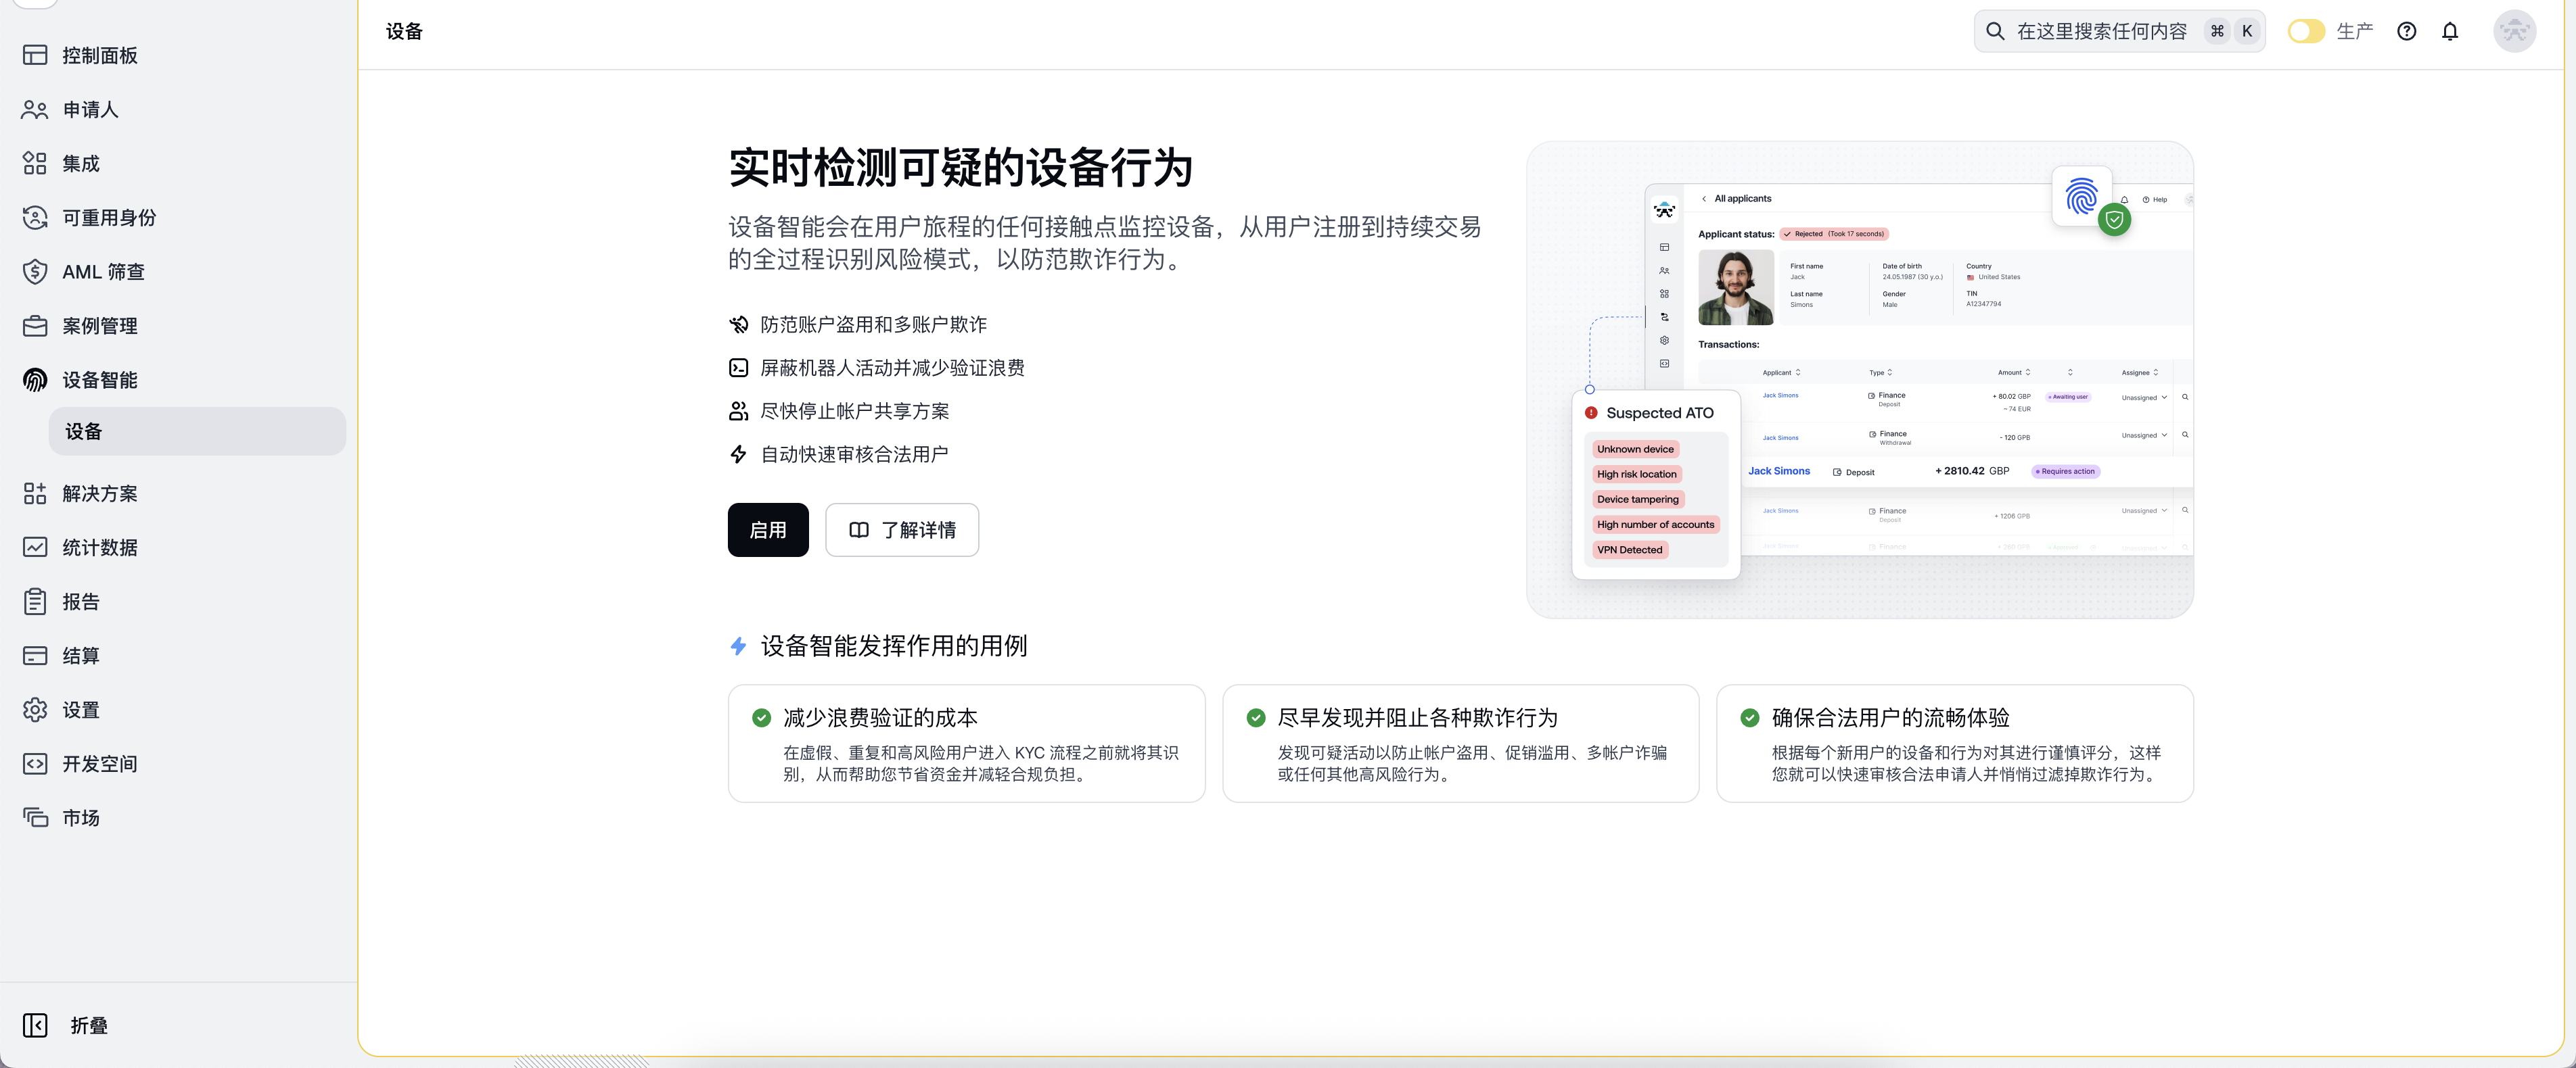
Task: Click the heading 设备智能发挥作用的用例
Action: tap(894, 646)
